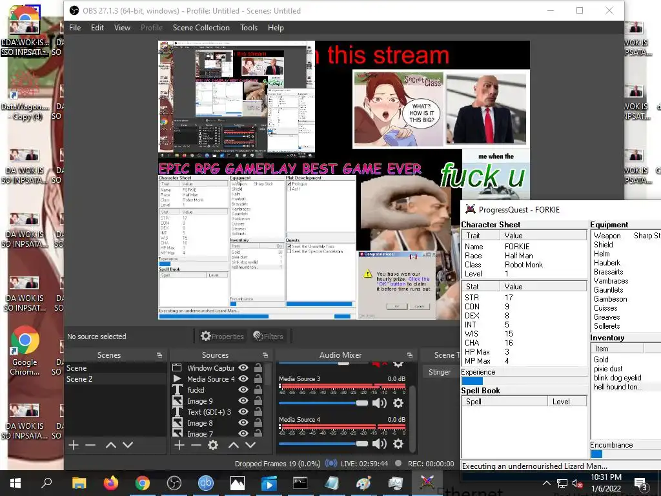Move scene up in Scenes panel
This screenshot has height=496, width=661.
point(111,445)
